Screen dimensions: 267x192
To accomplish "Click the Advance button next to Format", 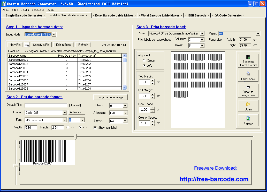I will tap(77, 113).
